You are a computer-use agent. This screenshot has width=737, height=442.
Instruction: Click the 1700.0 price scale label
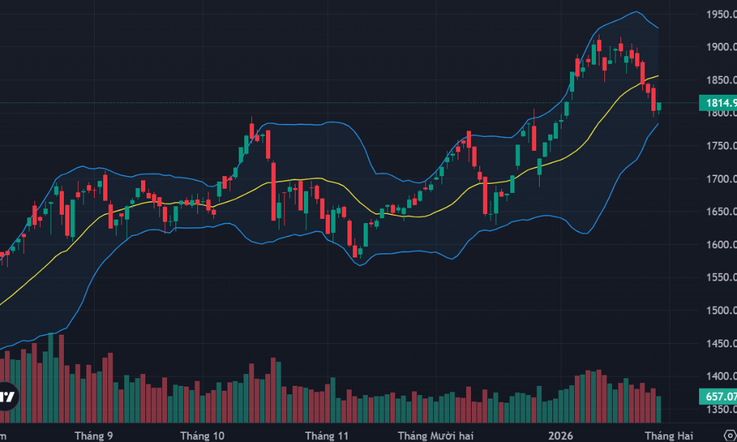tap(721, 179)
